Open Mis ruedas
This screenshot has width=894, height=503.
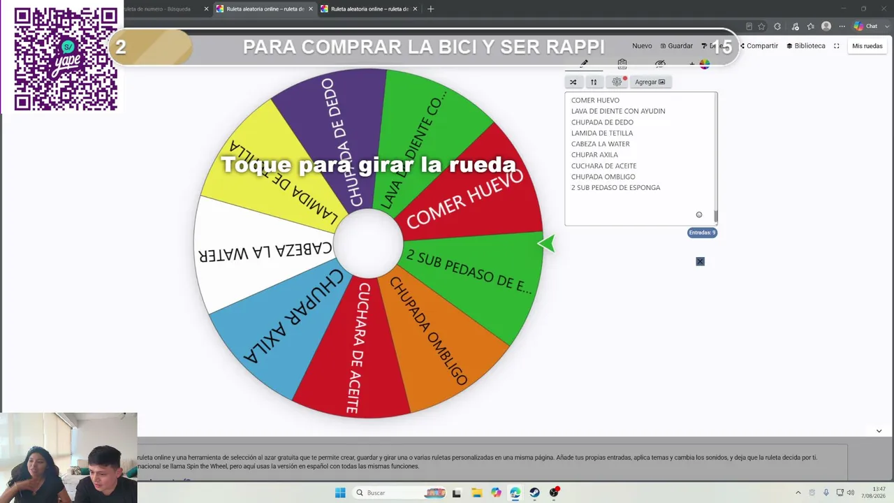(x=867, y=46)
